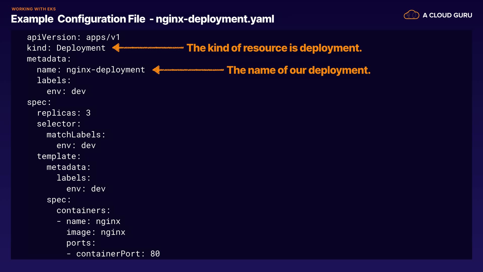Click the 'containers:' line
Screen dimensions: 483x272
(x=83, y=211)
